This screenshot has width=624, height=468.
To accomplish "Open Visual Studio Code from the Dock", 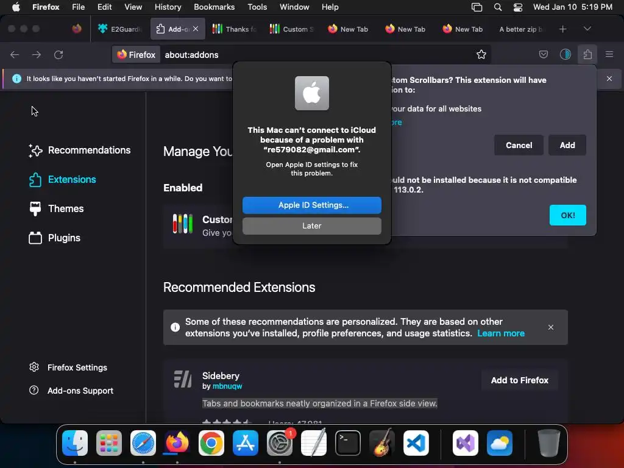I will pyautogui.click(x=416, y=443).
